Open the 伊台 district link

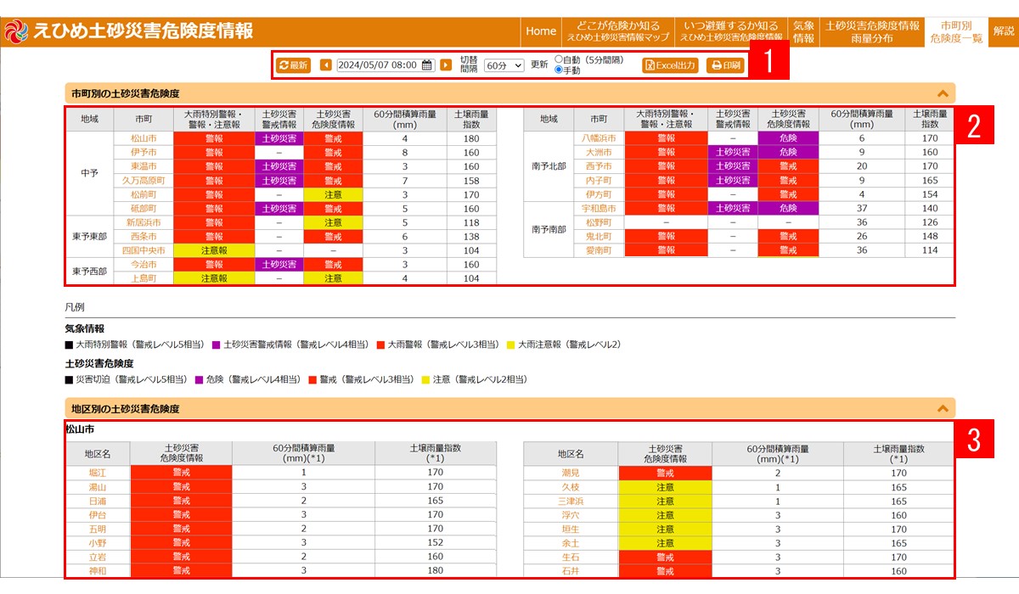click(98, 515)
